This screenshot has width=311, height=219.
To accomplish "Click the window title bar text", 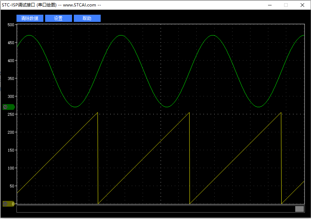I will [x=51, y=5].
